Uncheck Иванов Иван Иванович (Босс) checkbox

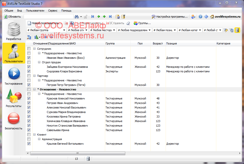(29, 58)
